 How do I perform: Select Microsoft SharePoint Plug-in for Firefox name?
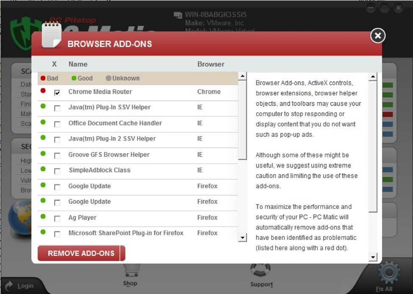coord(126,233)
